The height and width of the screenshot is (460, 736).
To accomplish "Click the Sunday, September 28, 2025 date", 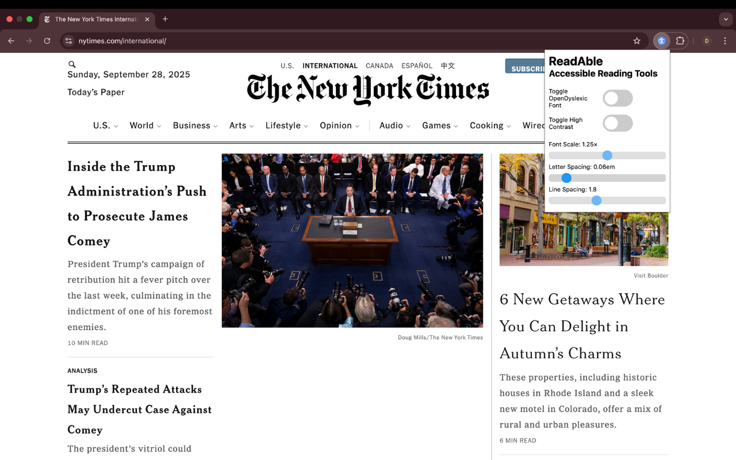I will [129, 75].
